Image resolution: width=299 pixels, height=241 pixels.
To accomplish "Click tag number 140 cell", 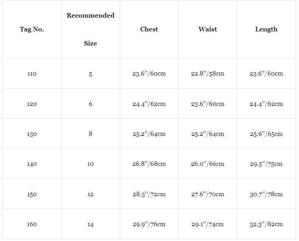I will [x=32, y=164].
